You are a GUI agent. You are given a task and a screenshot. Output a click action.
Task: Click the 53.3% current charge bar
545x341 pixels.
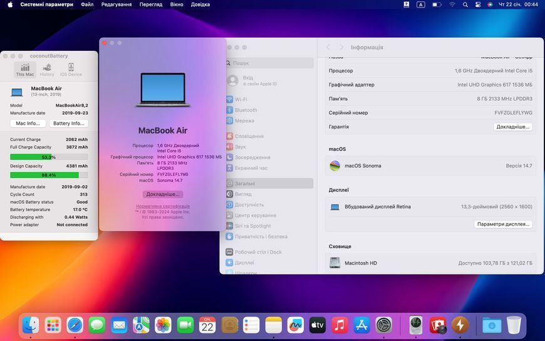(x=49, y=157)
